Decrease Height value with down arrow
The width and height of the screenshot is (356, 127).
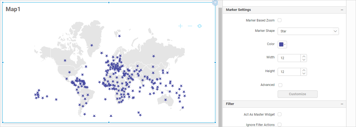pos(304,74)
